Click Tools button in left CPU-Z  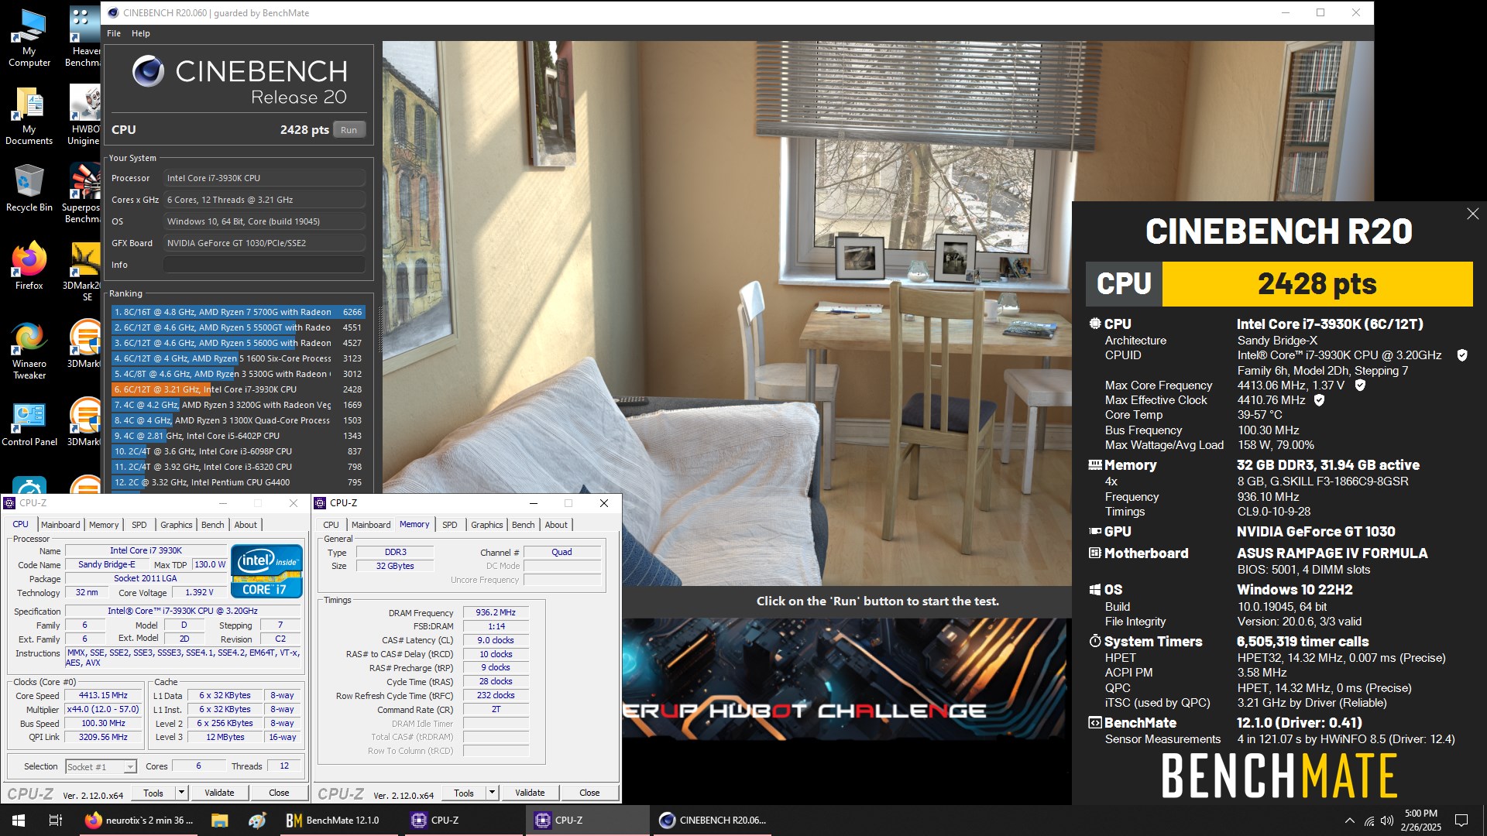tap(153, 793)
